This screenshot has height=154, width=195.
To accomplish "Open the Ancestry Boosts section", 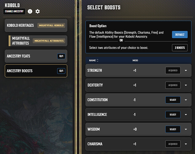I will tap(36, 71).
